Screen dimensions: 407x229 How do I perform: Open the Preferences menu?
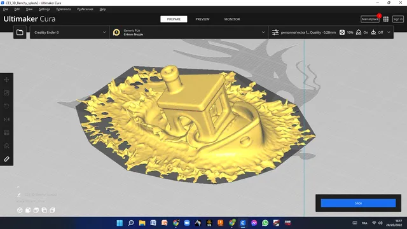tap(85, 9)
